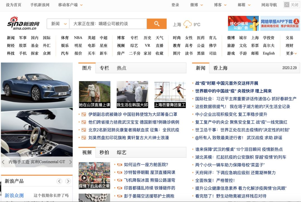This screenshot has width=301, height=202.
Task: Open headline 看完怒了！野生动物竟被这样残忍对待
Action: 231,196
